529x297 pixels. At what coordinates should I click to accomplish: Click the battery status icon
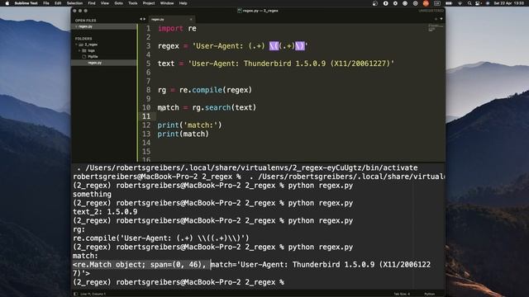449,3
